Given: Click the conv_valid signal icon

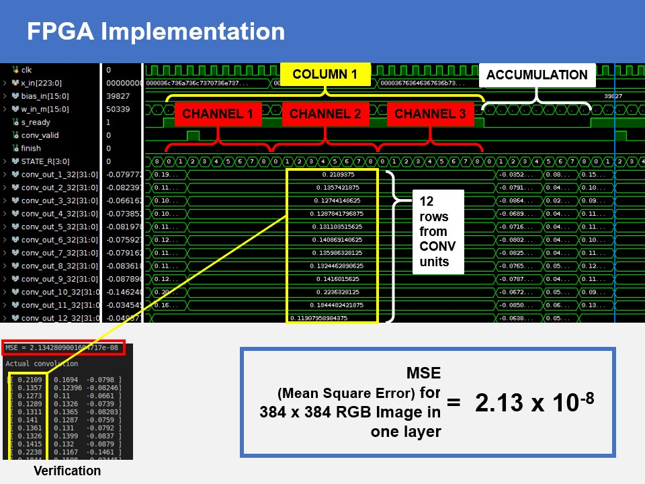Looking at the screenshot, I should (15, 135).
